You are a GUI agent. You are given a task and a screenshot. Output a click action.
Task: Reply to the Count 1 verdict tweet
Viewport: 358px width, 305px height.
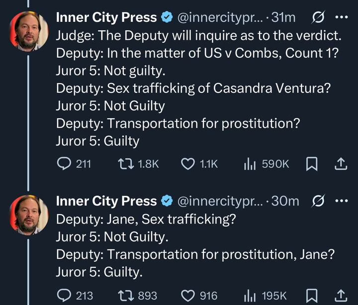coord(64,164)
